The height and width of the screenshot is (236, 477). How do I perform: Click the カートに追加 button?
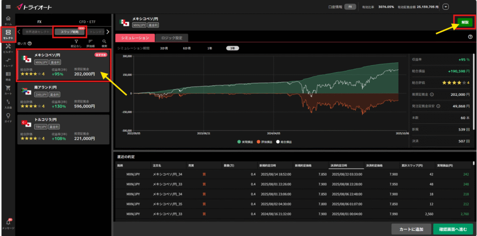coord(410,229)
